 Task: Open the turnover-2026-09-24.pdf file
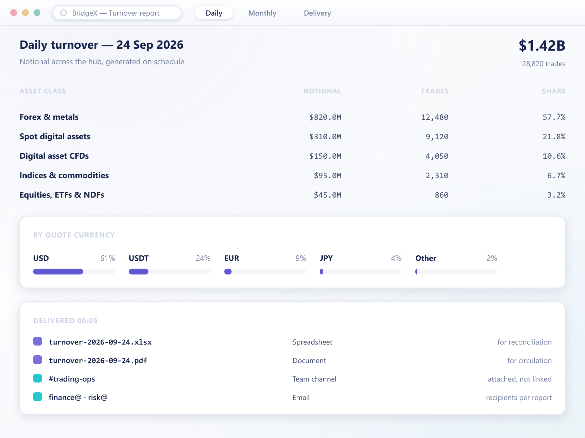(98, 360)
